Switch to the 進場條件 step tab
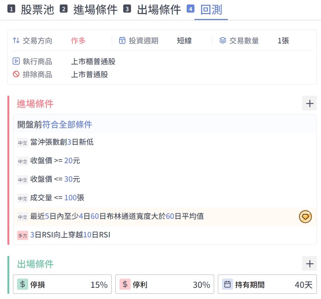 pos(89,10)
